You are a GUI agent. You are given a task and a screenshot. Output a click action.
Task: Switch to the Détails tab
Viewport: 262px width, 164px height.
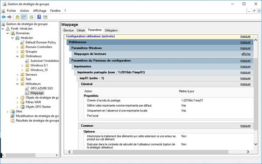(81, 30)
